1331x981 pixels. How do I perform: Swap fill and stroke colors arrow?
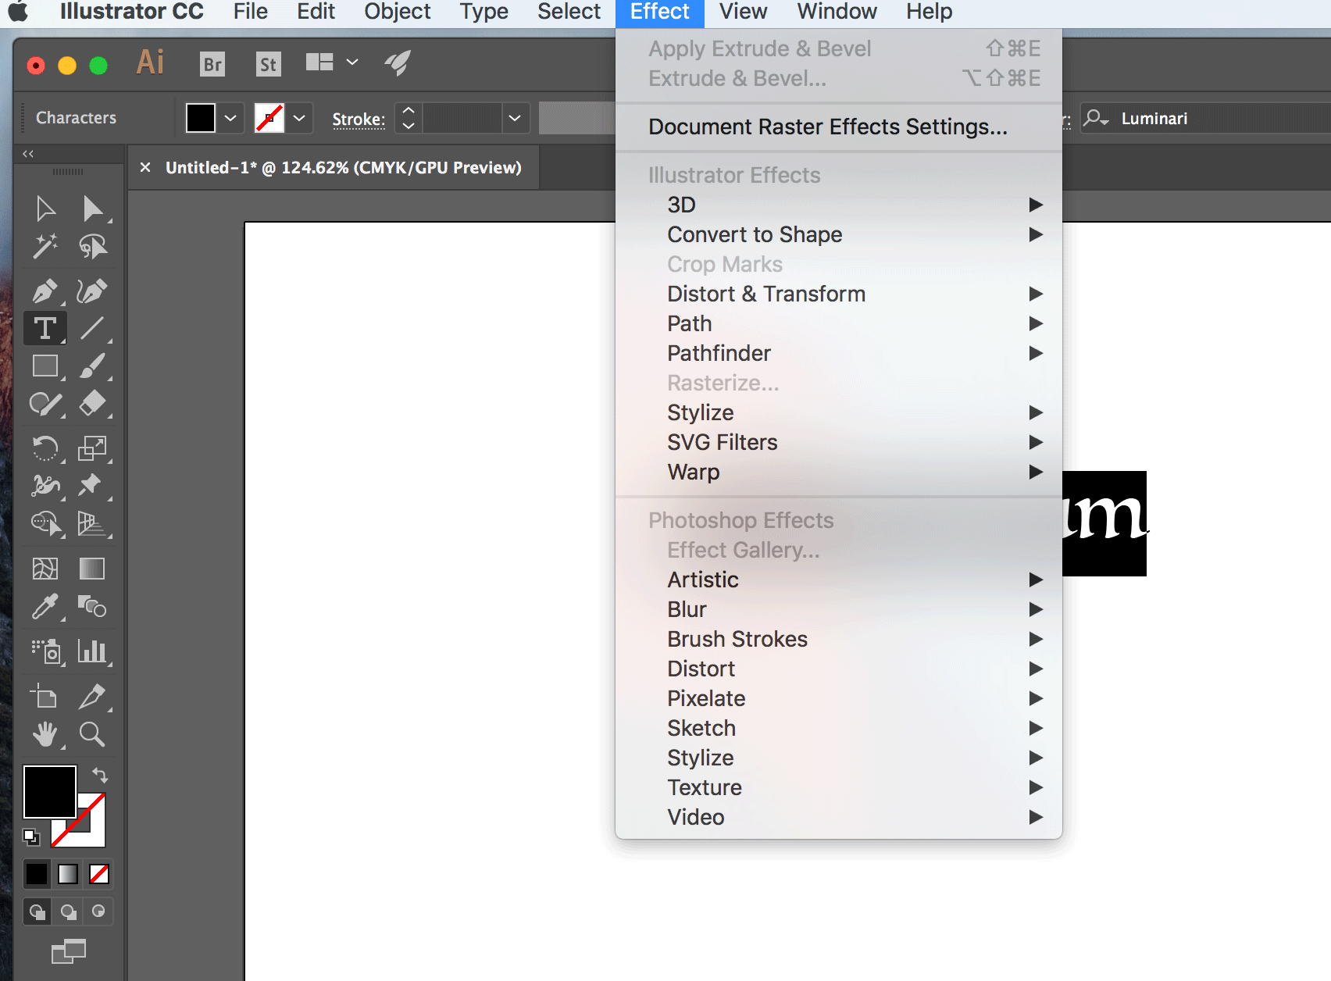click(x=100, y=775)
